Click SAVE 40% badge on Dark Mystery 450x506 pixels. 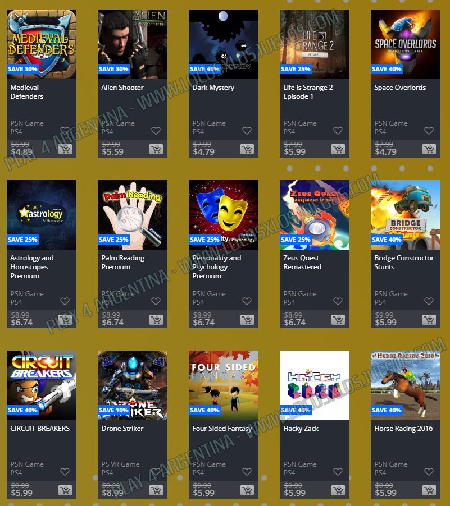click(x=204, y=69)
